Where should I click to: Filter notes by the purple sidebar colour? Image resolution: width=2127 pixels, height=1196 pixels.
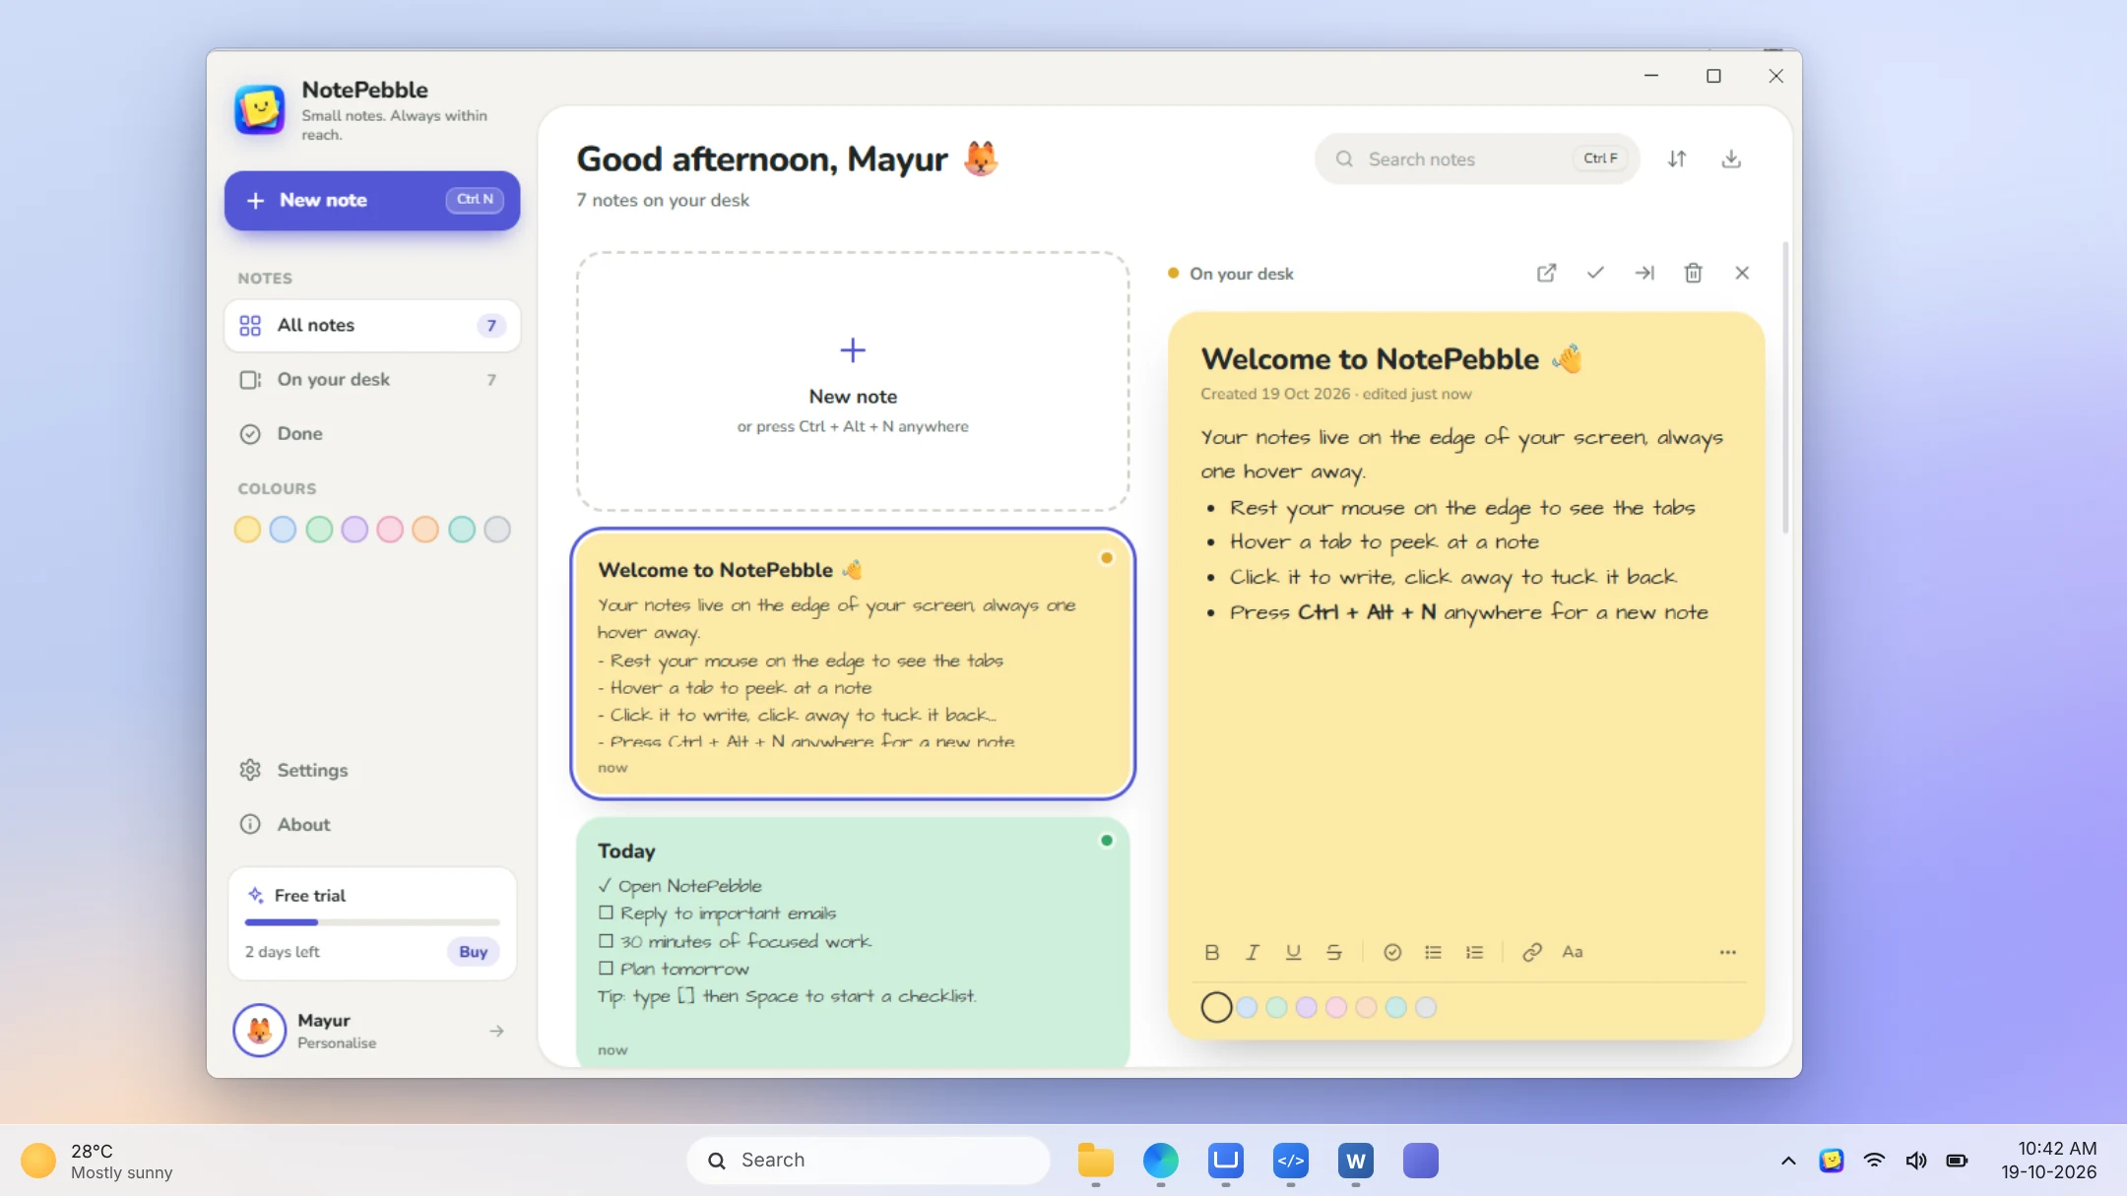pyautogui.click(x=354, y=530)
